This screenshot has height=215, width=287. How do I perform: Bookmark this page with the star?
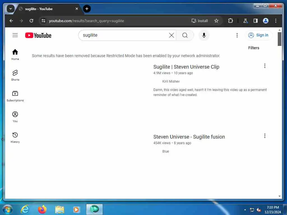pos(216,21)
